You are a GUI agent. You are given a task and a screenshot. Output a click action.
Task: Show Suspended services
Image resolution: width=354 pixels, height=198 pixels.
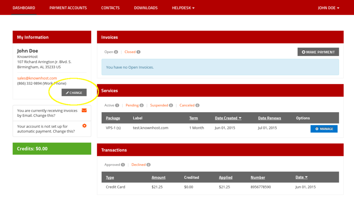click(x=161, y=105)
